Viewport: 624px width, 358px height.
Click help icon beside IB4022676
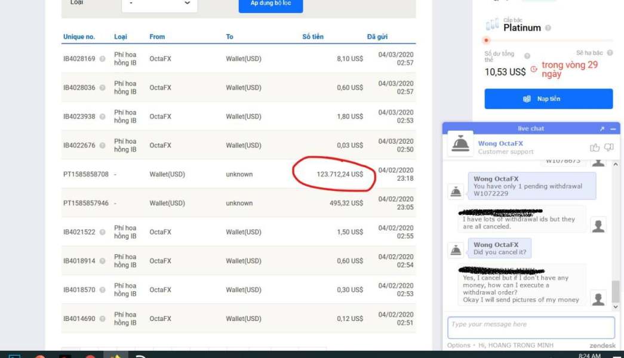[x=102, y=146]
